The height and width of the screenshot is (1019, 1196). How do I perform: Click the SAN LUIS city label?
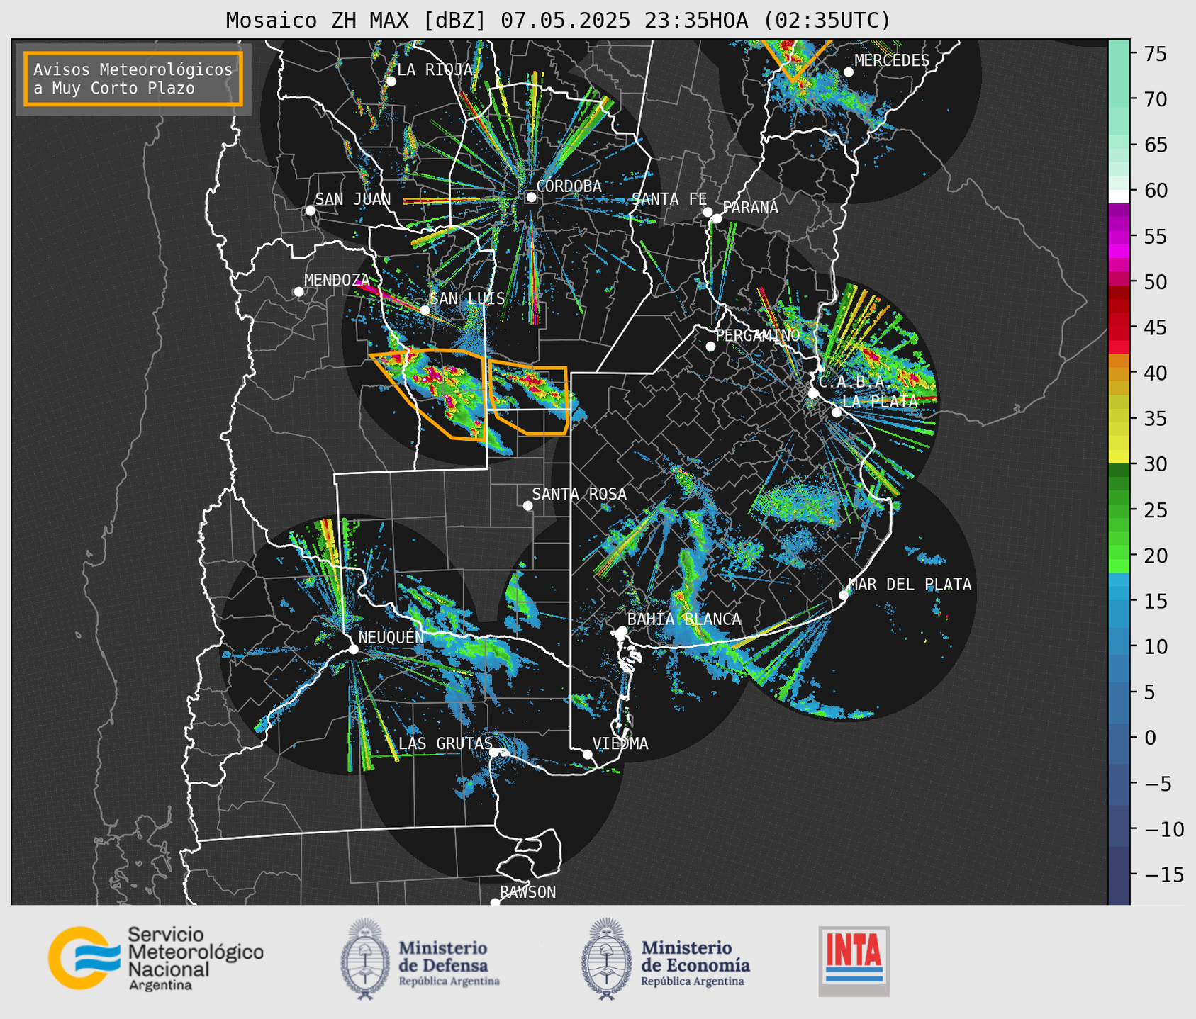pyautogui.click(x=467, y=298)
